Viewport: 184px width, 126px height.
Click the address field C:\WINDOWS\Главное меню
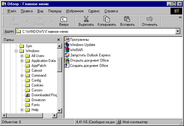click(x=96, y=31)
